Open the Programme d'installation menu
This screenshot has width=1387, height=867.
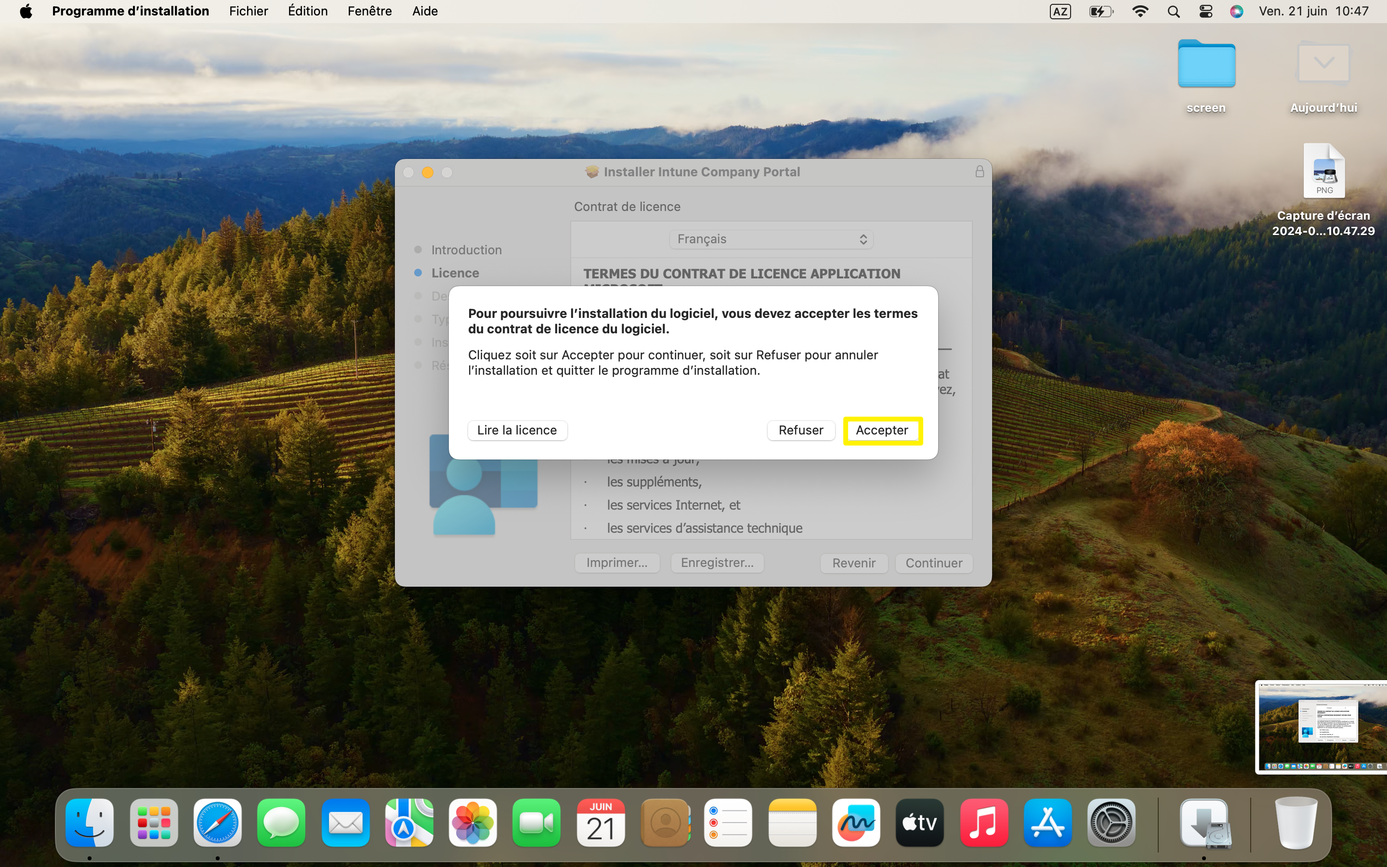point(131,12)
